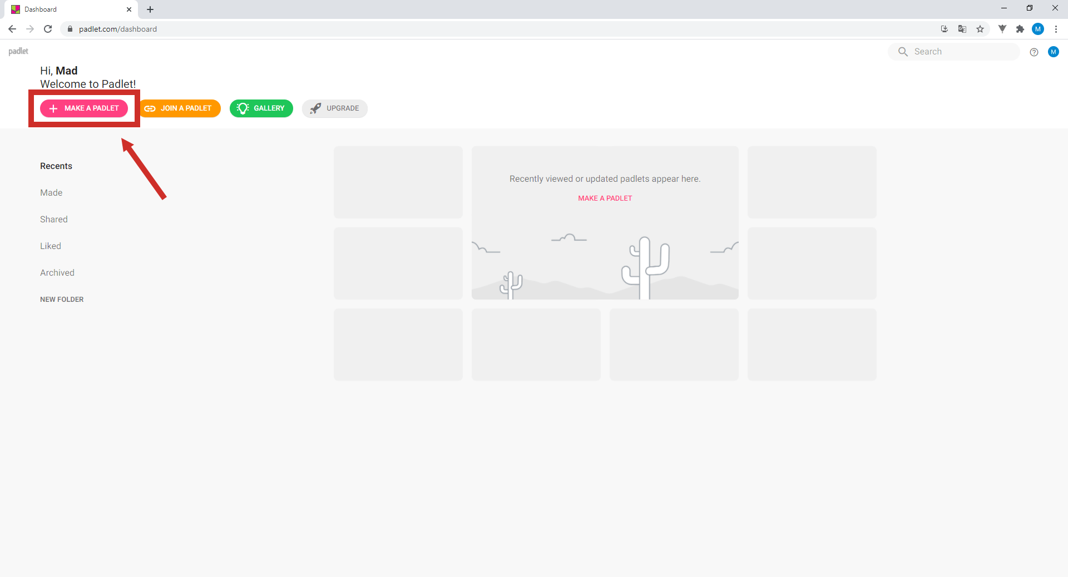Open the browser extensions puzzle icon

pyautogui.click(x=1020, y=29)
